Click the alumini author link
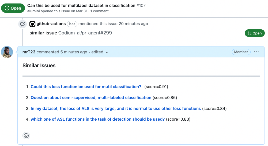Screen dimensions: 268x146 (33, 11)
